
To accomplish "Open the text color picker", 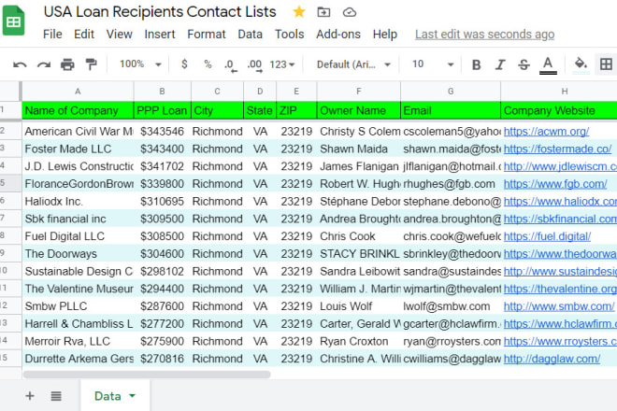I will [548, 64].
